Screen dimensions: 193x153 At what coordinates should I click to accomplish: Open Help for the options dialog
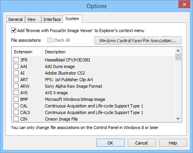173,143
